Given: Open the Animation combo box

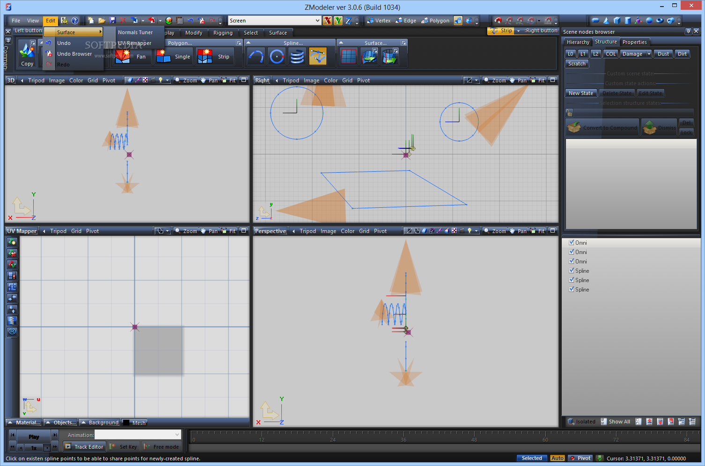Looking at the screenshot, I should pyautogui.click(x=138, y=435).
